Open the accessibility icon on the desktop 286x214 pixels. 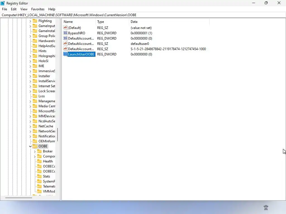click(266, 207)
